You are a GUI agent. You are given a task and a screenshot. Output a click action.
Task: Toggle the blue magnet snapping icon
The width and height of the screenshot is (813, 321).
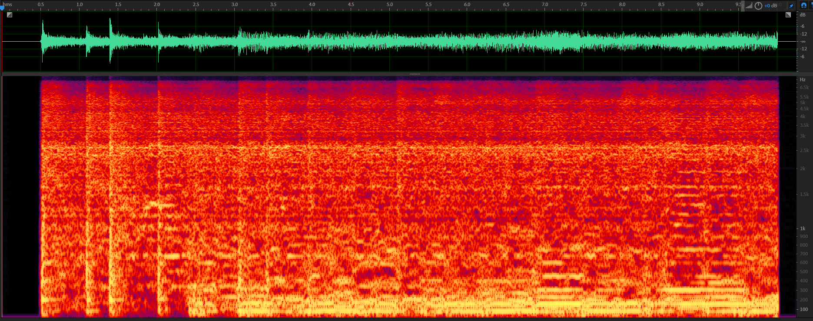pos(804,6)
